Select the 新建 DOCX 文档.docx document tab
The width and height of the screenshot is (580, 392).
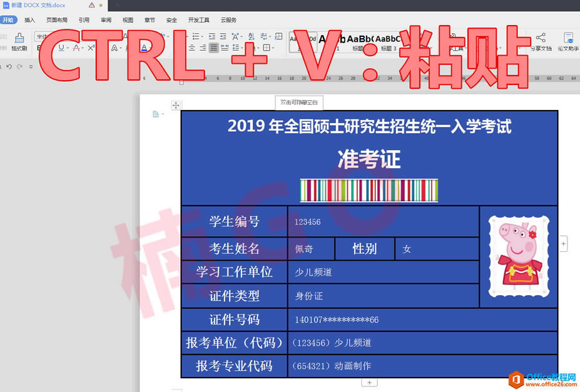click(38, 5)
